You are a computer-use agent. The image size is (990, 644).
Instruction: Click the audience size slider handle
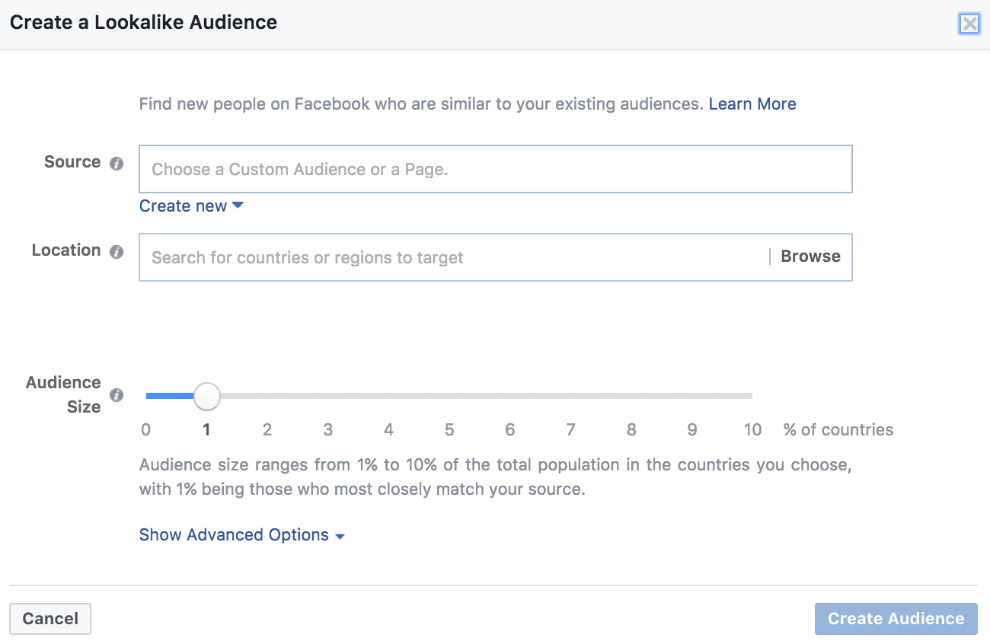(206, 396)
